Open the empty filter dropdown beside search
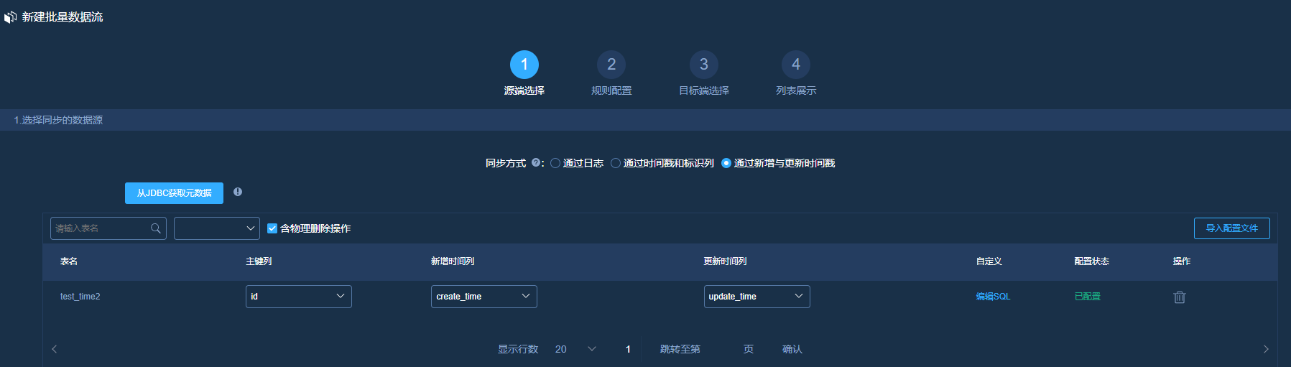Viewport: 1291px width, 367px height. click(216, 228)
